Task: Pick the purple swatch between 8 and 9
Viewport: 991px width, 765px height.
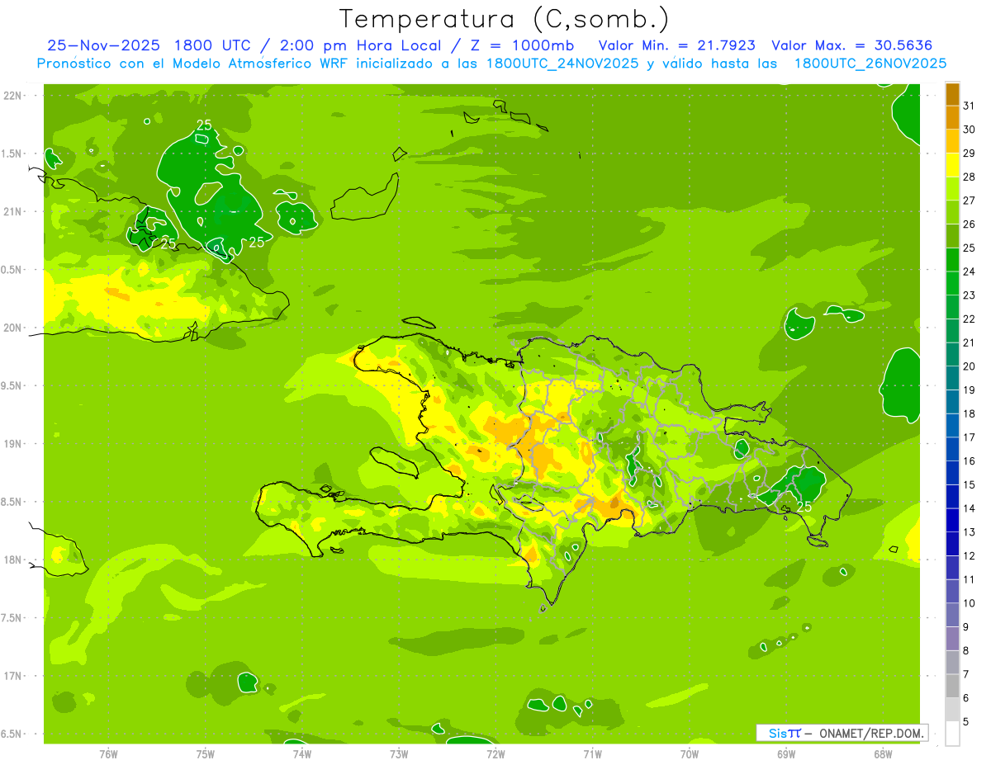Action: [952, 639]
